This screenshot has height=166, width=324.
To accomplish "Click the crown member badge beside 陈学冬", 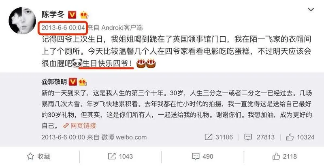I will [x=84, y=15].
